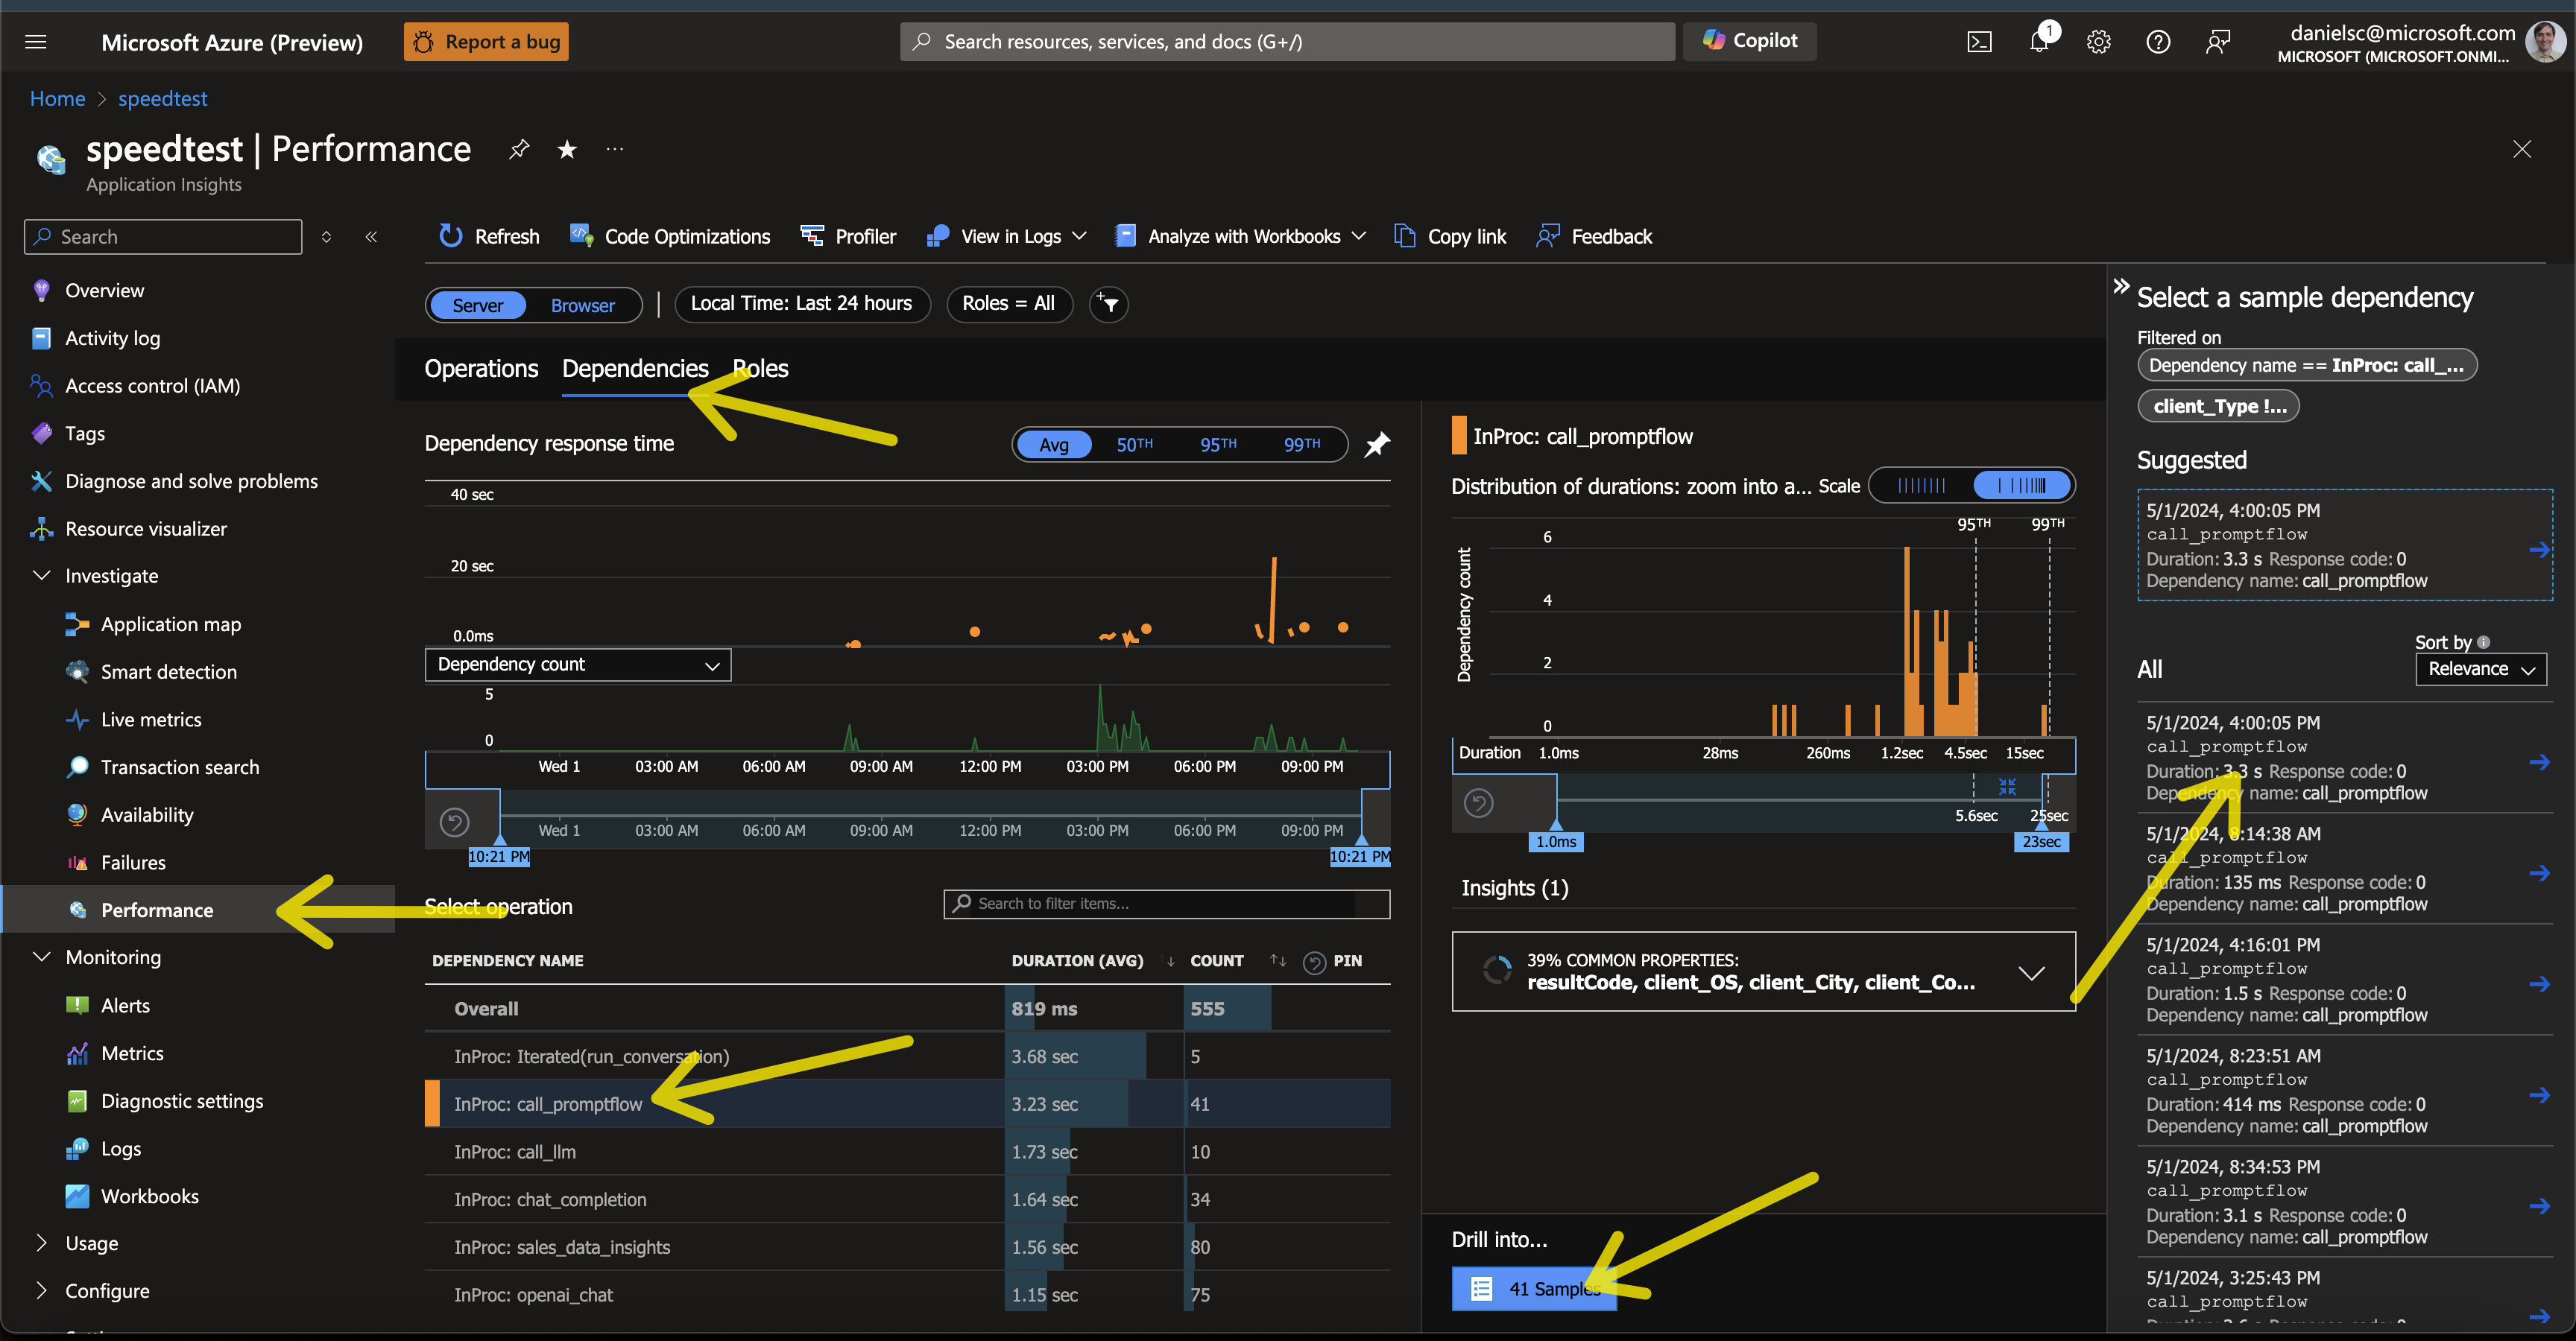This screenshot has height=1341, width=2576.
Task: Pin the dependency response time chart
Action: [1377, 444]
